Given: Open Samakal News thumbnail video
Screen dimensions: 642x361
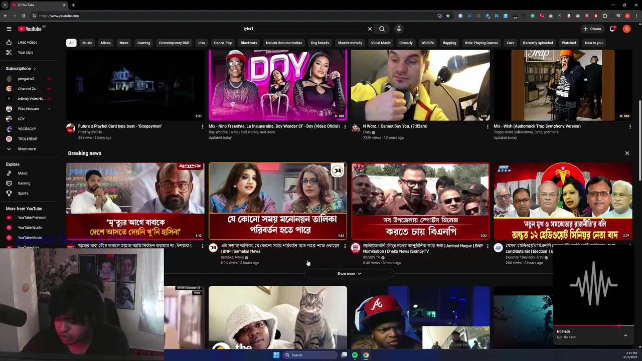Looking at the screenshot, I should pos(278,201).
